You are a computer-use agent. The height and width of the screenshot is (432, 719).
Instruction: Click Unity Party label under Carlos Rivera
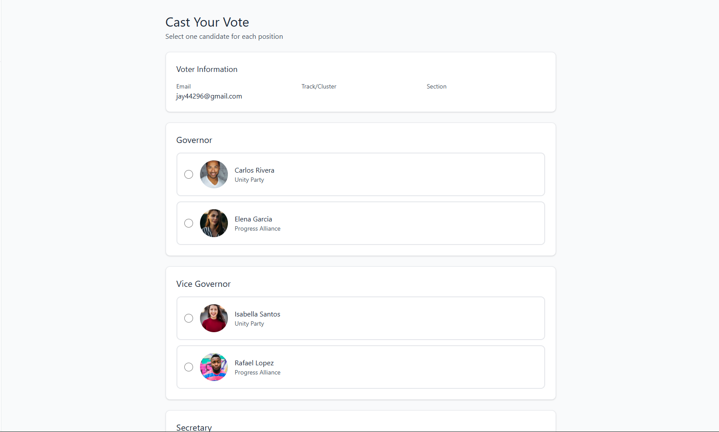(249, 180)
